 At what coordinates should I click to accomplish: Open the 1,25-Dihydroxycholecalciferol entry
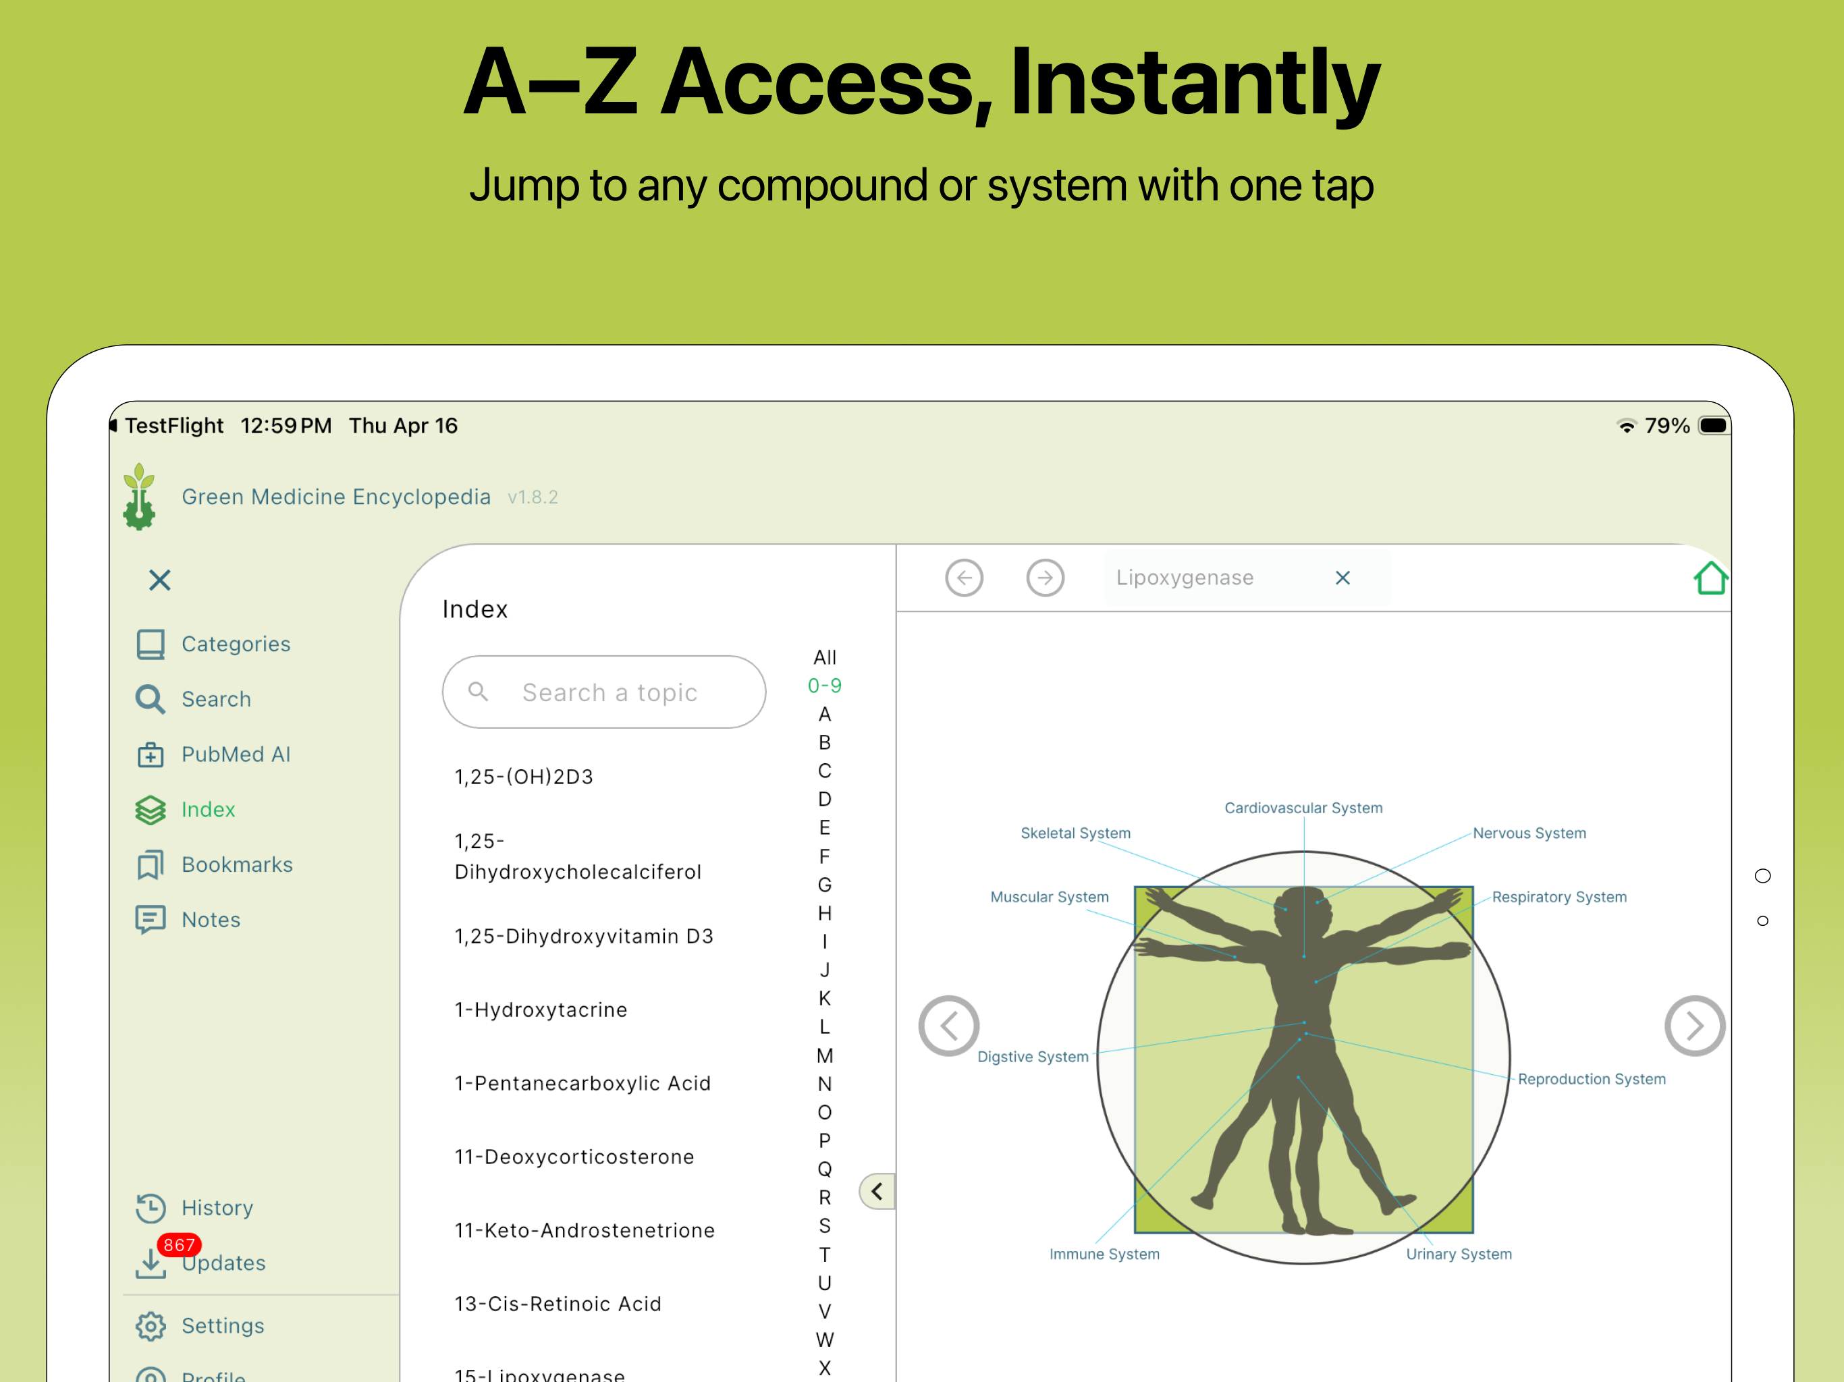click(578, 856)
